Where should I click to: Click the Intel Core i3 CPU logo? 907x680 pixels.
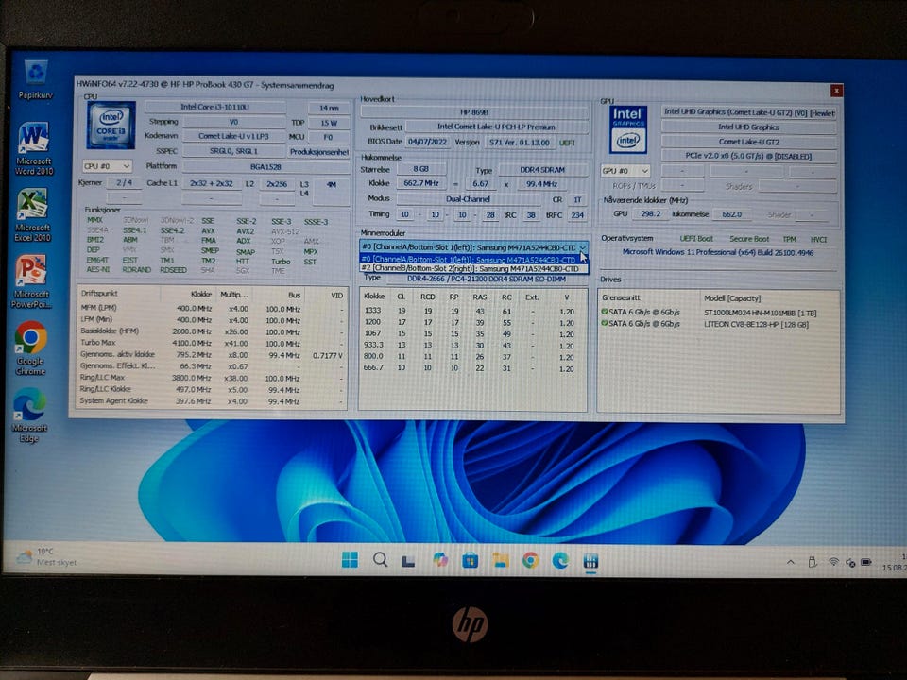[x=111, y=126]
